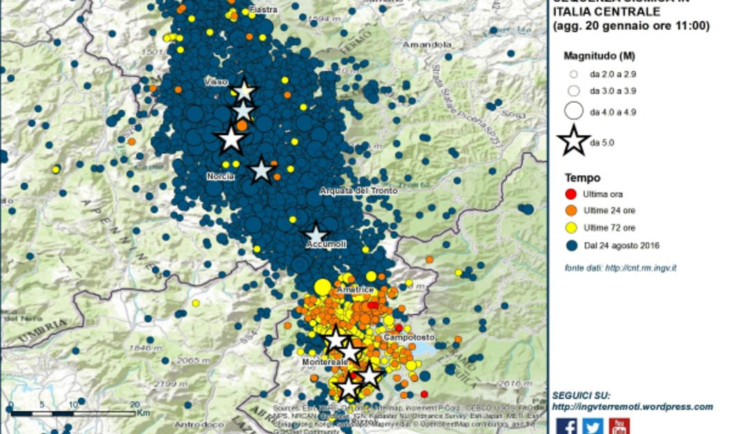Open the Facebook social icon
The image size is (742, 434).
pos(566,426)
